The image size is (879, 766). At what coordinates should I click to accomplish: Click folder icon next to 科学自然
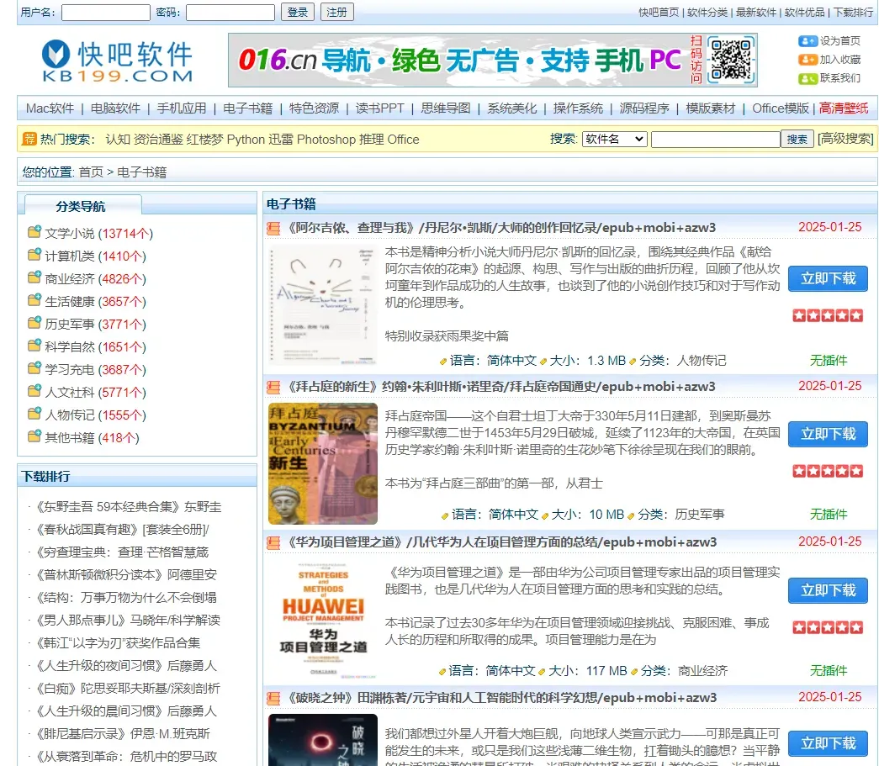coord(34,345)
